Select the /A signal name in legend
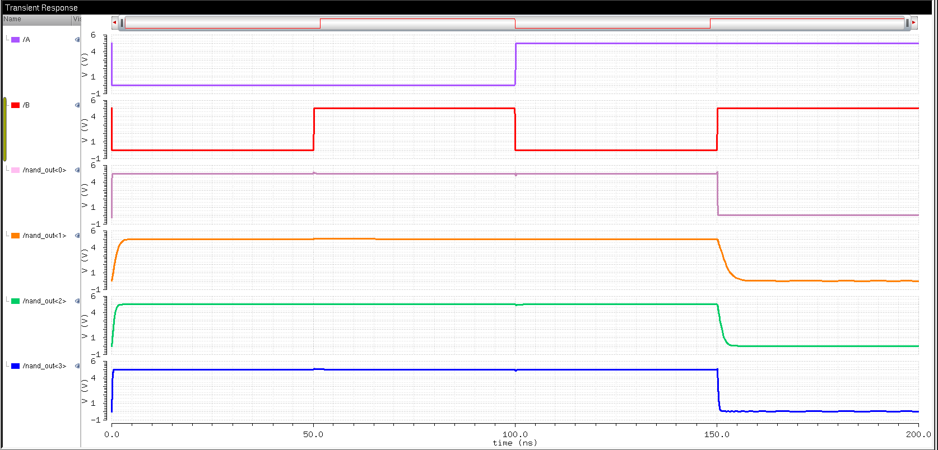Screen dimensions: 938x450 (26, 40)
